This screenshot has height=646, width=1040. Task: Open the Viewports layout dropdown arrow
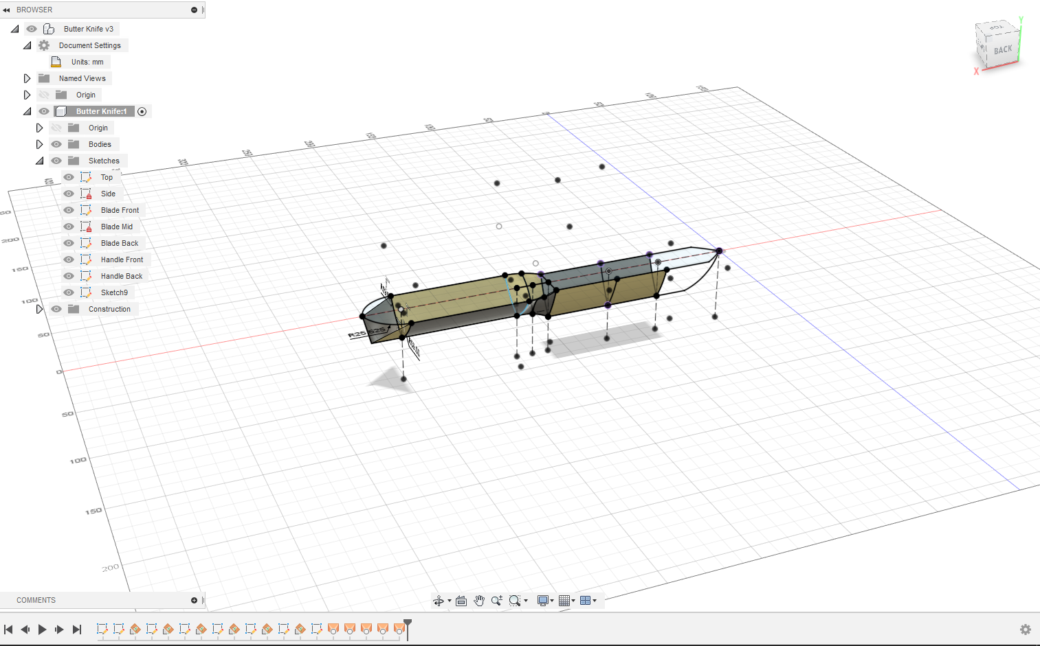[595, 601]
